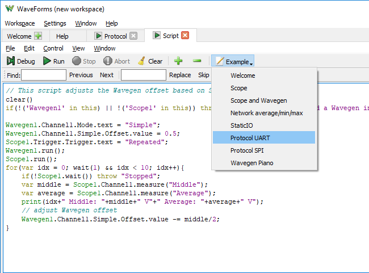The width and height of the screenshot is (369, 273).
Task: Click the green plus icon on Welcome tab
Action: [38, 36]
